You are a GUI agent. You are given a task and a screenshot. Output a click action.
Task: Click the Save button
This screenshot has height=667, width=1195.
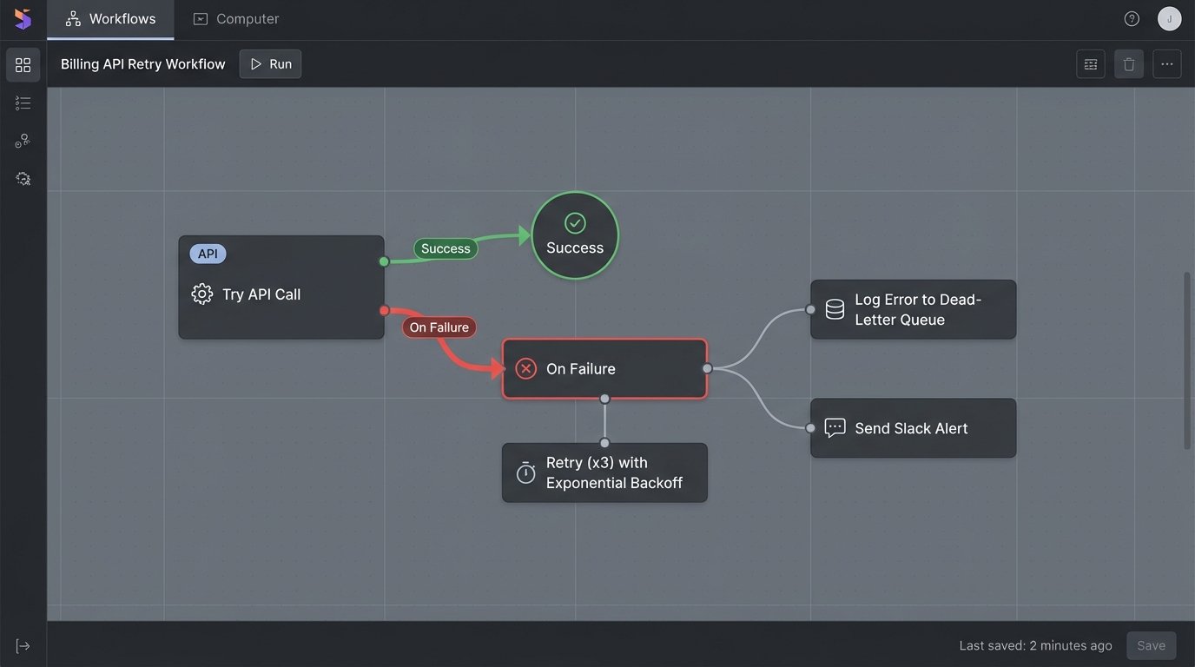pos(1151,645)
